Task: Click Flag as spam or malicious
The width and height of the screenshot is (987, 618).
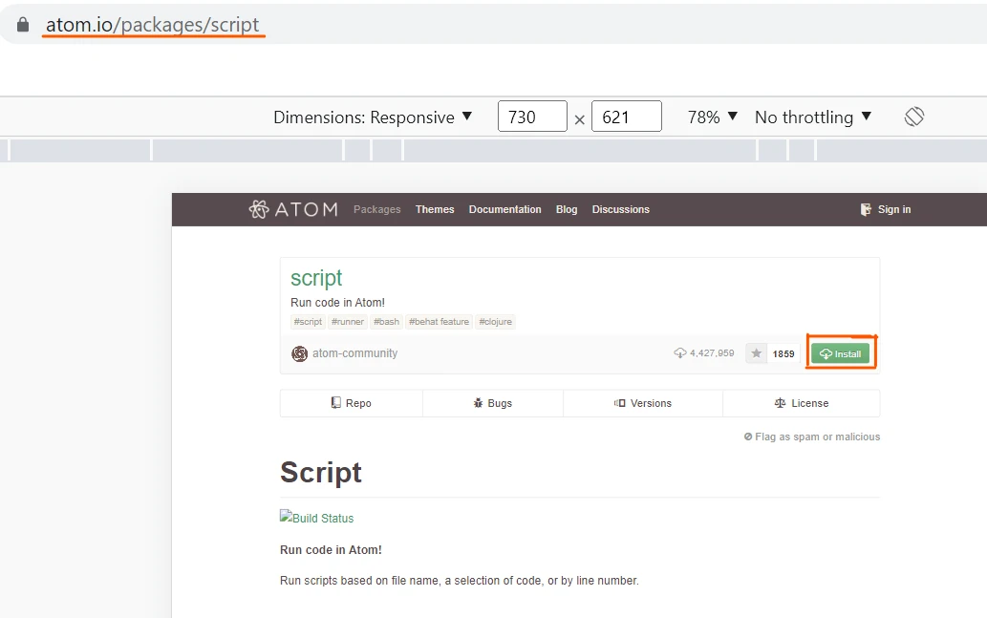Action: (812, 437)
